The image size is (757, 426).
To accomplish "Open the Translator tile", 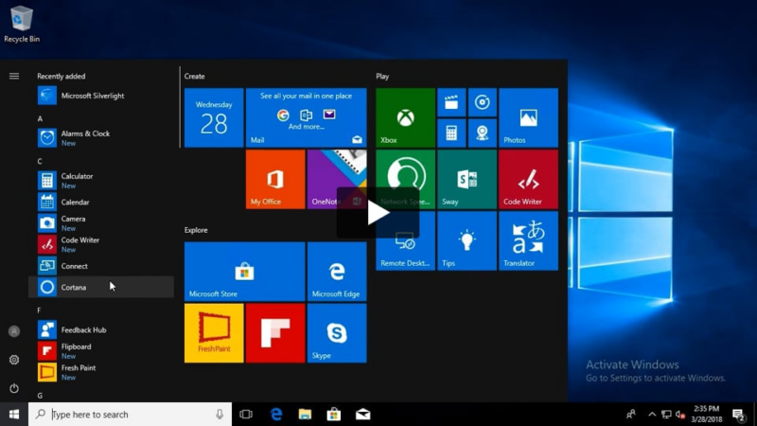I will tap(528, 240).
